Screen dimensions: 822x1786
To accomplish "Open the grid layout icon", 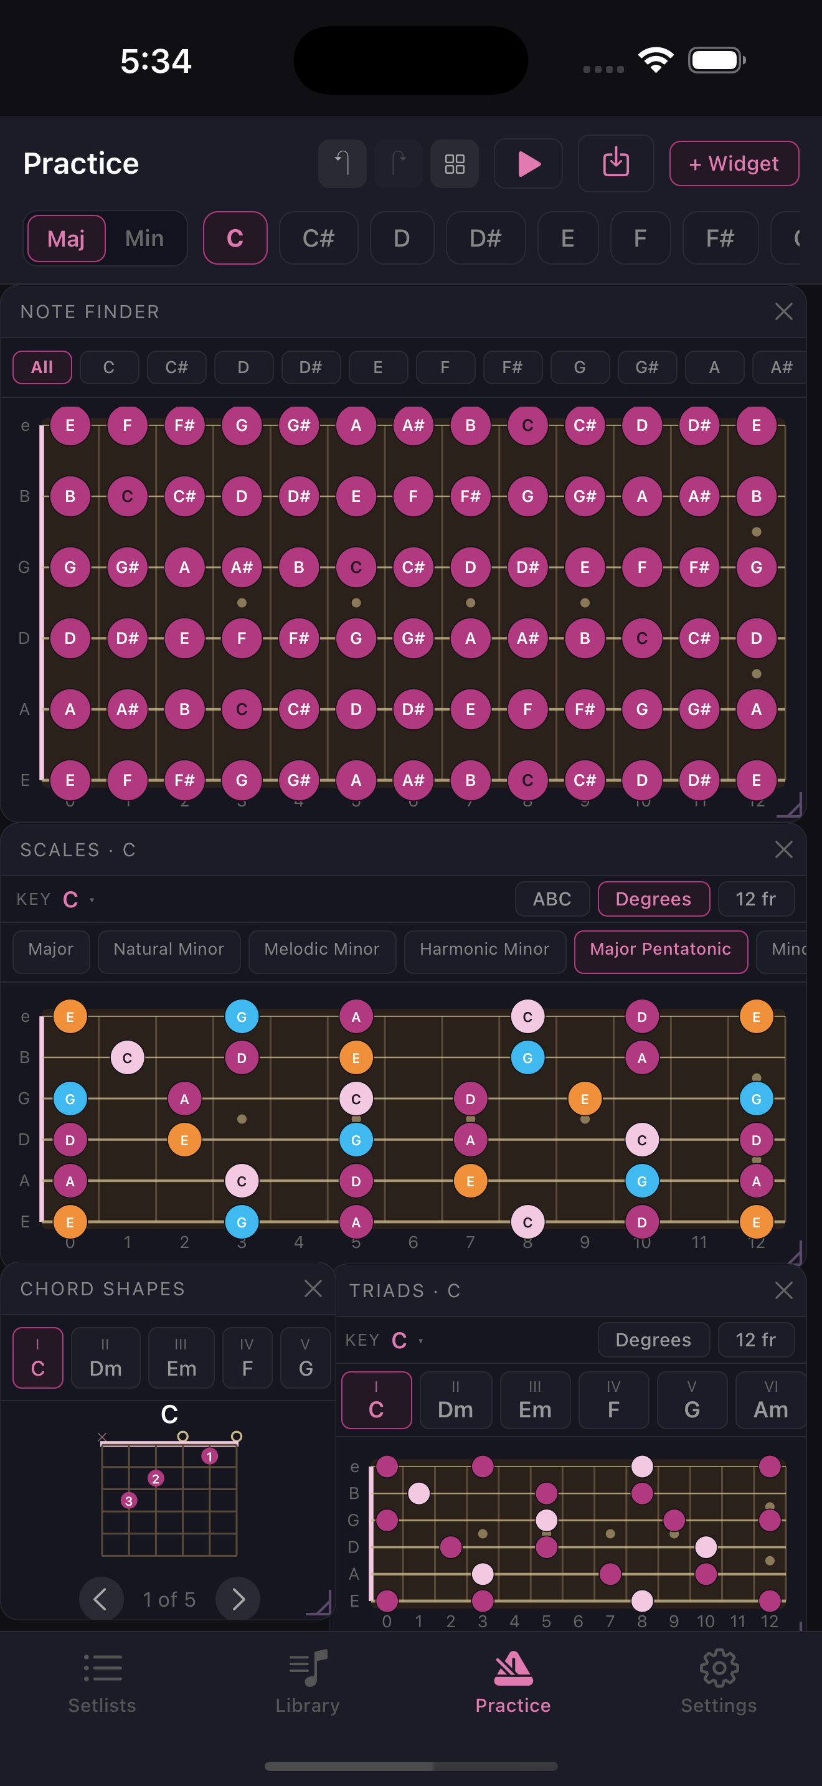I will pos(455,164).
